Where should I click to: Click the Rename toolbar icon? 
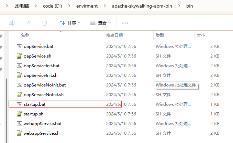tap(12, 23)
